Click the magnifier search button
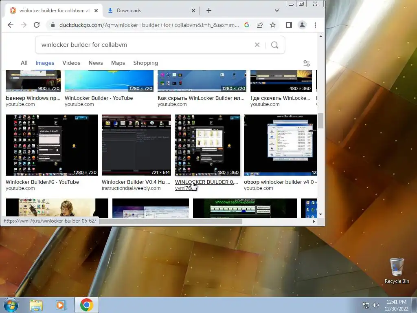Image resolution: width=417 pixels, height=313 pixels. click(275, 45)
